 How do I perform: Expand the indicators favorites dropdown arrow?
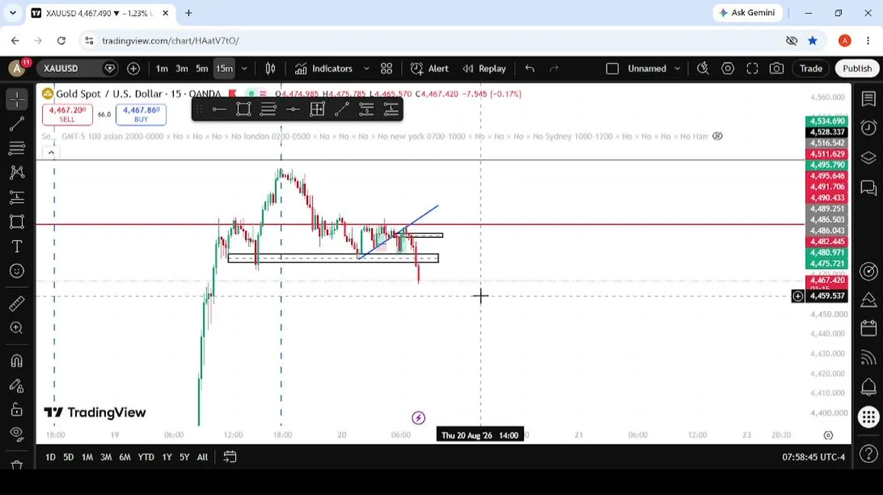point(367,68)
